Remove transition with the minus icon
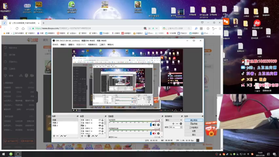Screen dimensions: 279x157 click(x=177, y=124)
